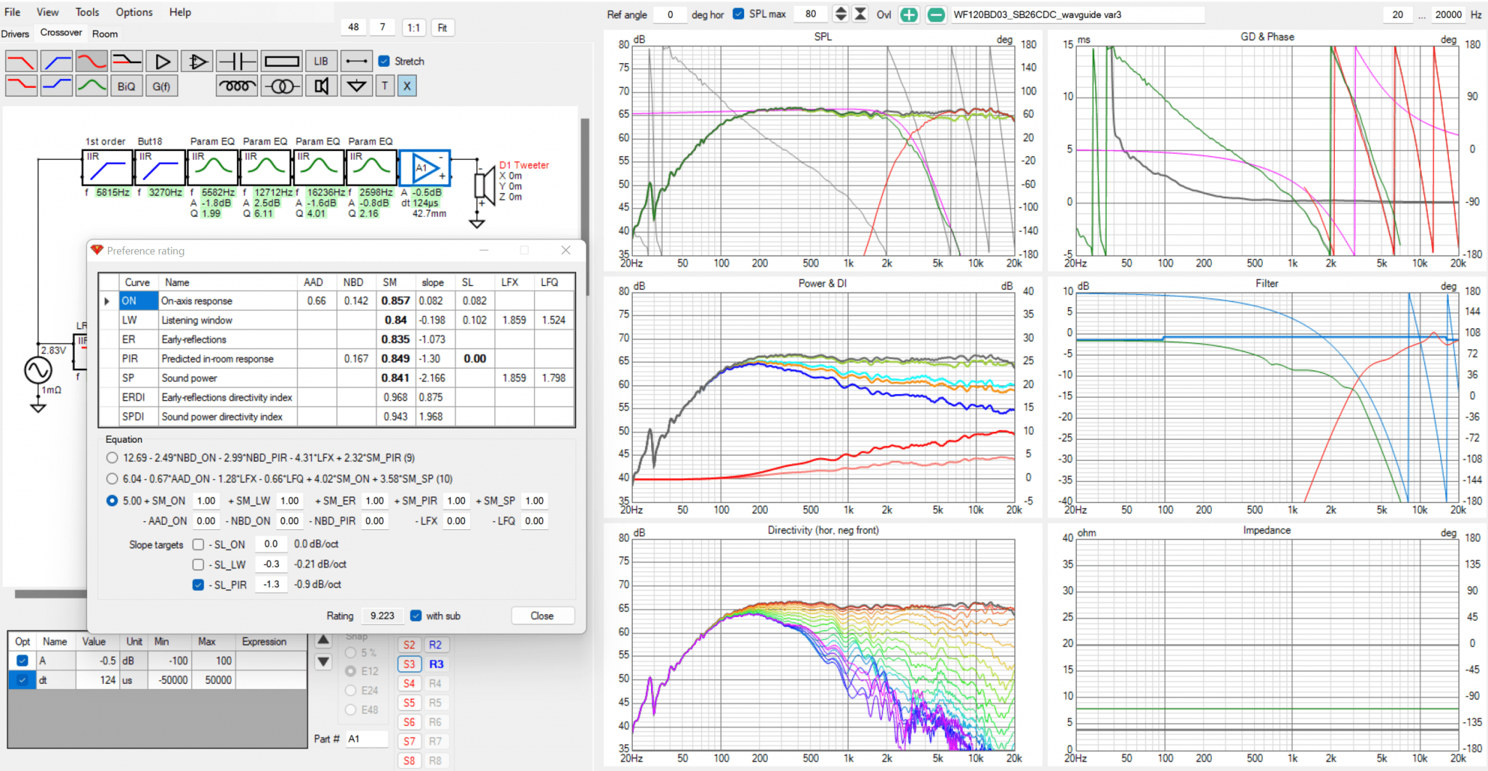Select the red low-pass filter block icon

coord(21,61)
